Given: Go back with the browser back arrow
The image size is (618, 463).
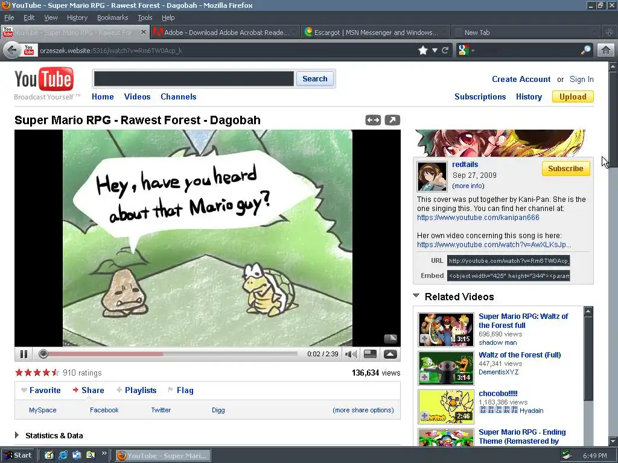Looking at the screenshot, I should coord(12,51).
